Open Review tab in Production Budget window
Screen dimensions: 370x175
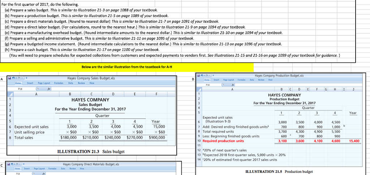coord(261,80)
